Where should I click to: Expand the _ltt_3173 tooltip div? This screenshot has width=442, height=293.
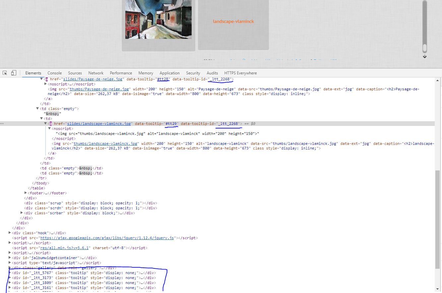(10, 278)
